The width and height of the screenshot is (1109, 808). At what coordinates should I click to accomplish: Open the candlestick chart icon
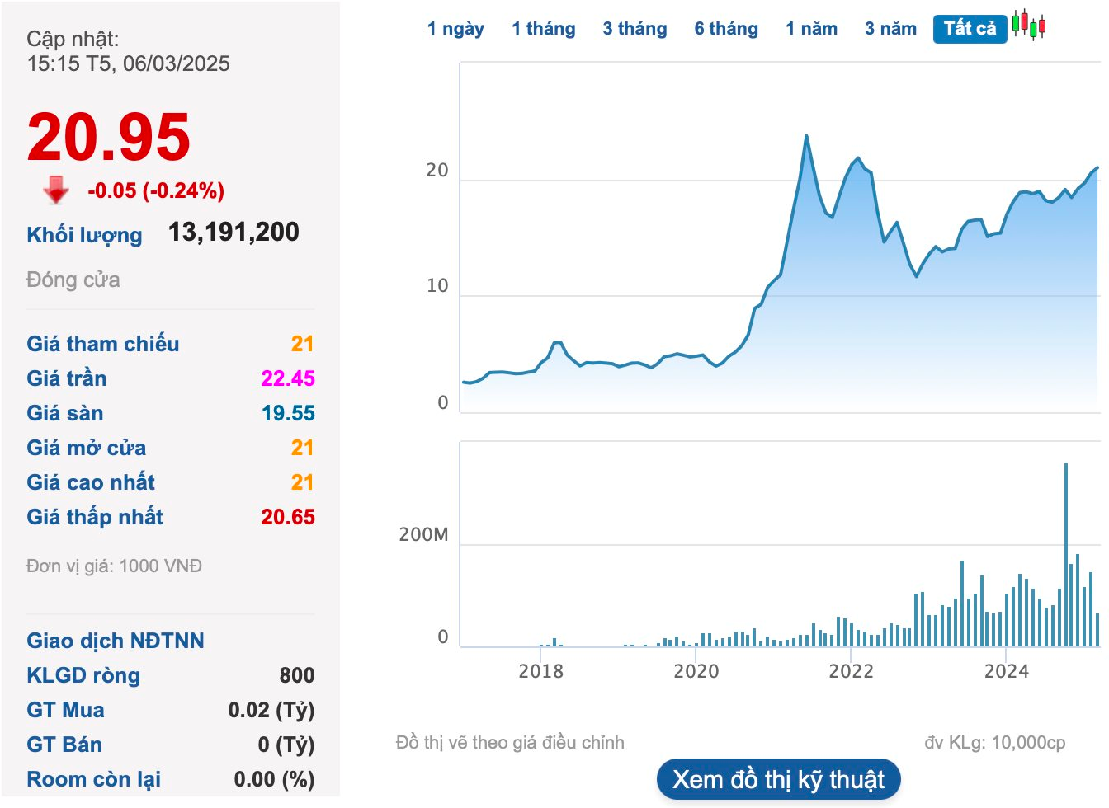pos(1029,26)
